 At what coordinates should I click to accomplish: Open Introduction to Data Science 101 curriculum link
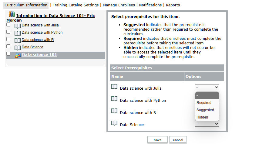(x=55, y=15)
